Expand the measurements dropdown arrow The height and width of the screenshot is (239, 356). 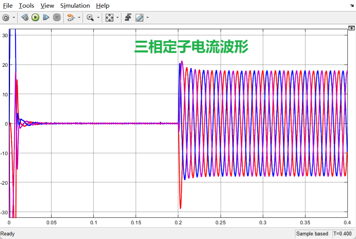tap(147, 17)
